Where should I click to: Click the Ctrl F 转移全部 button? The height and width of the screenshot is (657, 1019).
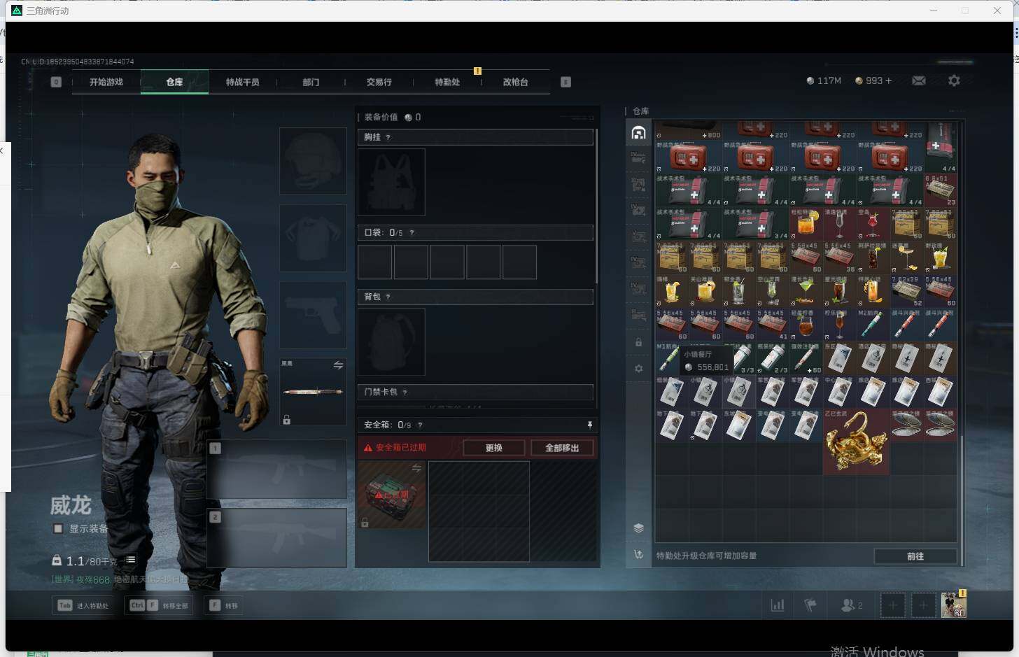[159, 605]
